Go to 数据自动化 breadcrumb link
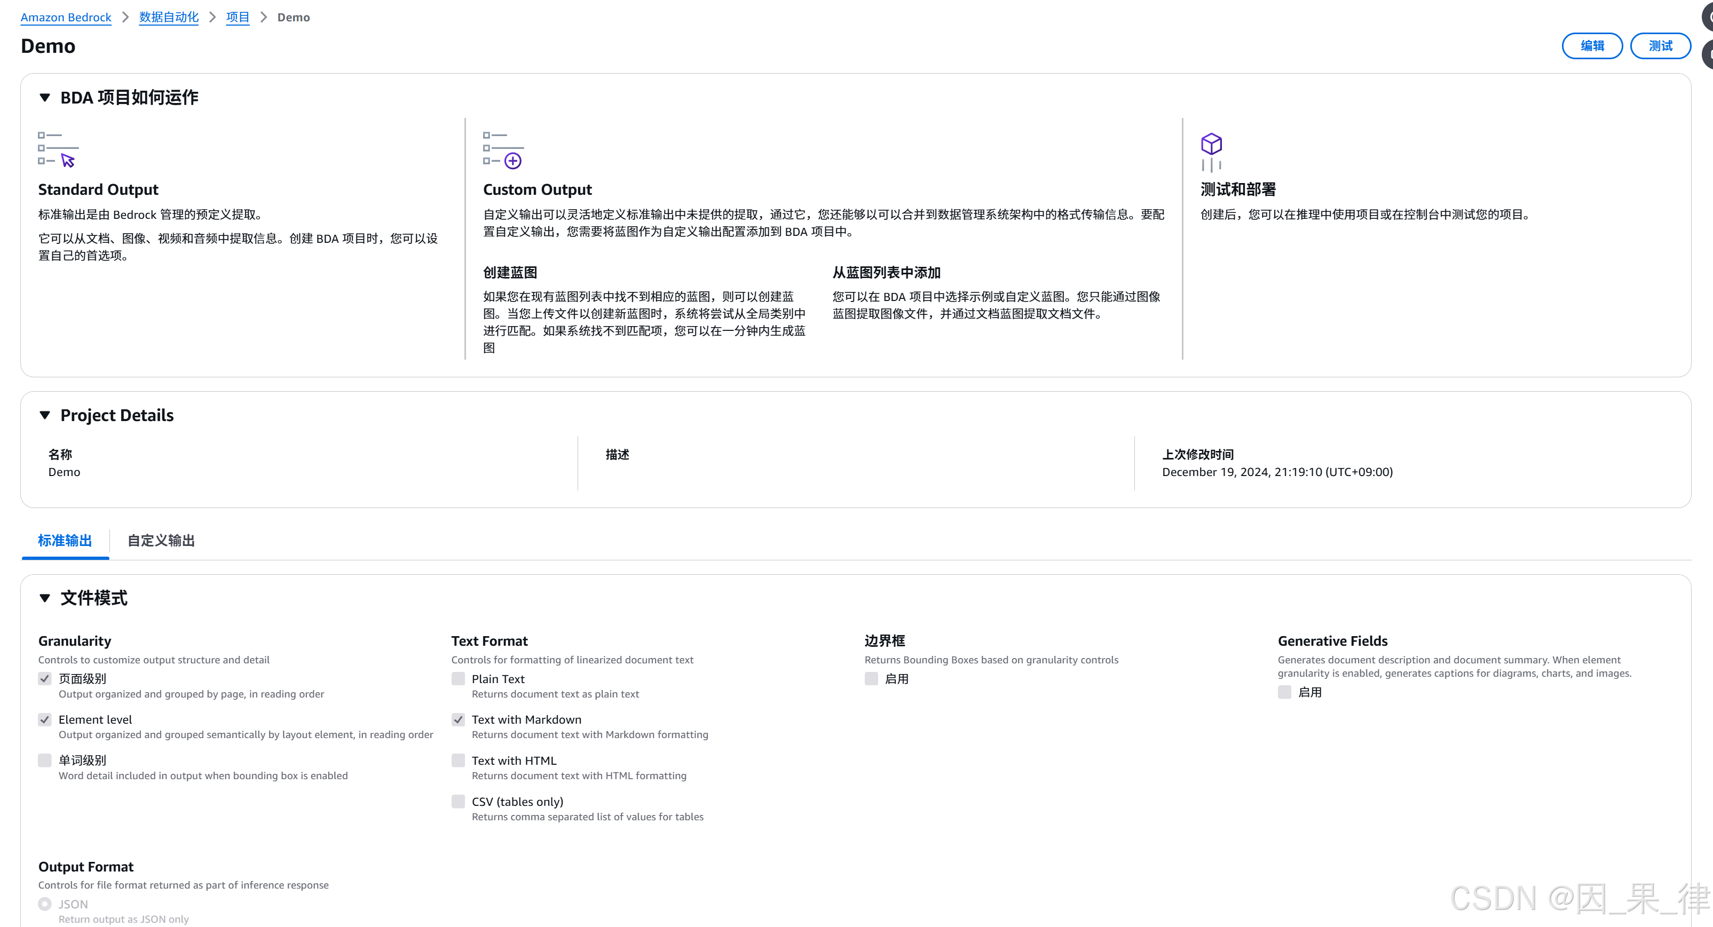 pyautogui.click(x=169, y=17)
